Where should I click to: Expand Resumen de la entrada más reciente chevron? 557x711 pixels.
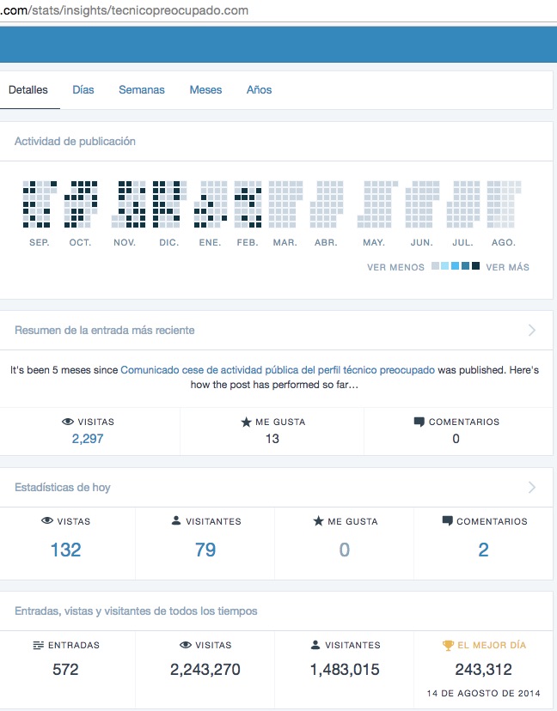tap(532, 330)
